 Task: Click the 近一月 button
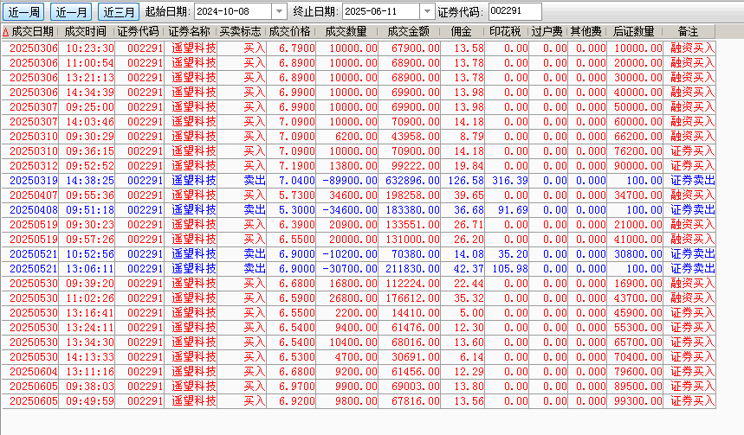[71, 12]
